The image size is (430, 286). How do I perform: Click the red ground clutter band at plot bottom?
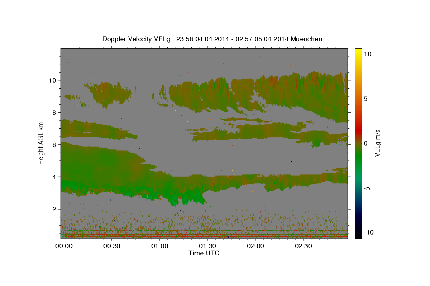[x=204, y=236]
